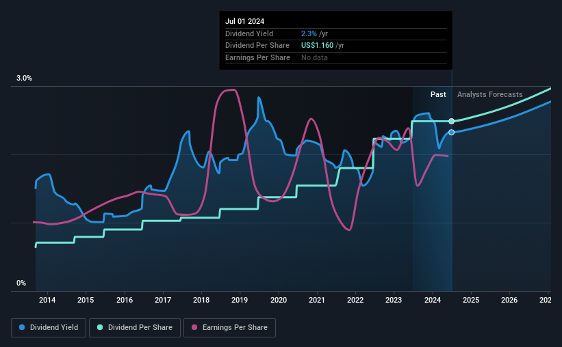Screen dimensions: 562x347
Task: Select the teal Dividend Per Share data point marker
Action: [x=452, y=122]
